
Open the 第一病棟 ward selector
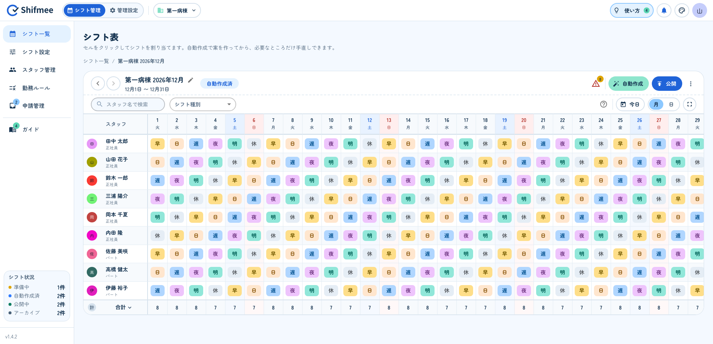coord(177,10)
